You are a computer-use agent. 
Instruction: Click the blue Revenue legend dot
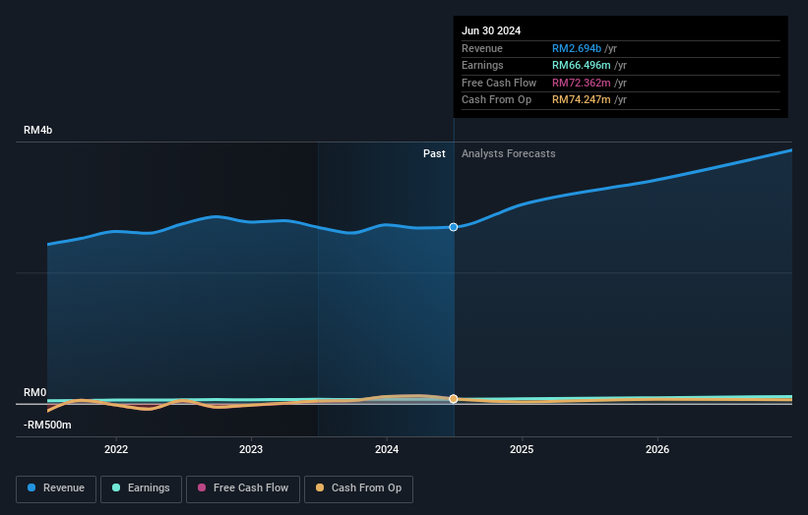31,487
